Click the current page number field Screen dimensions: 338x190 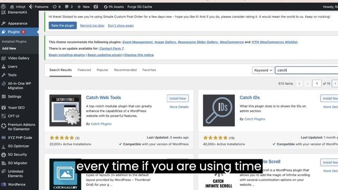point(317,83)
